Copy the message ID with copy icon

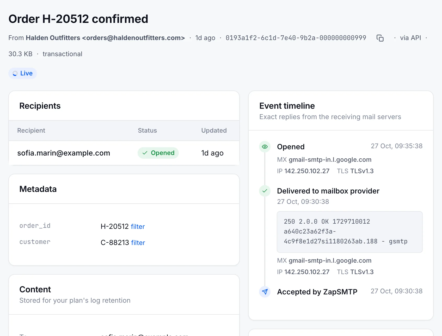(x=380, y=38)
